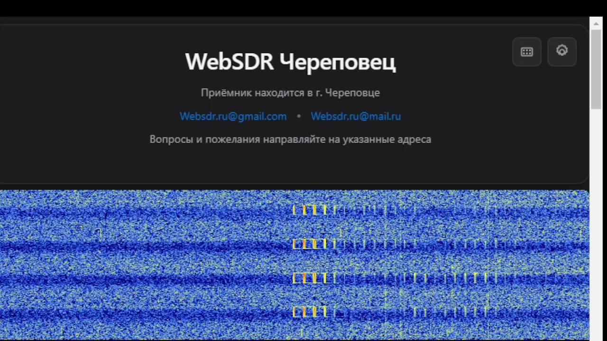This screenshot has width=607, height=341.
Task: Click the WebSDR Череповец heading
Action: coord(290,62)
